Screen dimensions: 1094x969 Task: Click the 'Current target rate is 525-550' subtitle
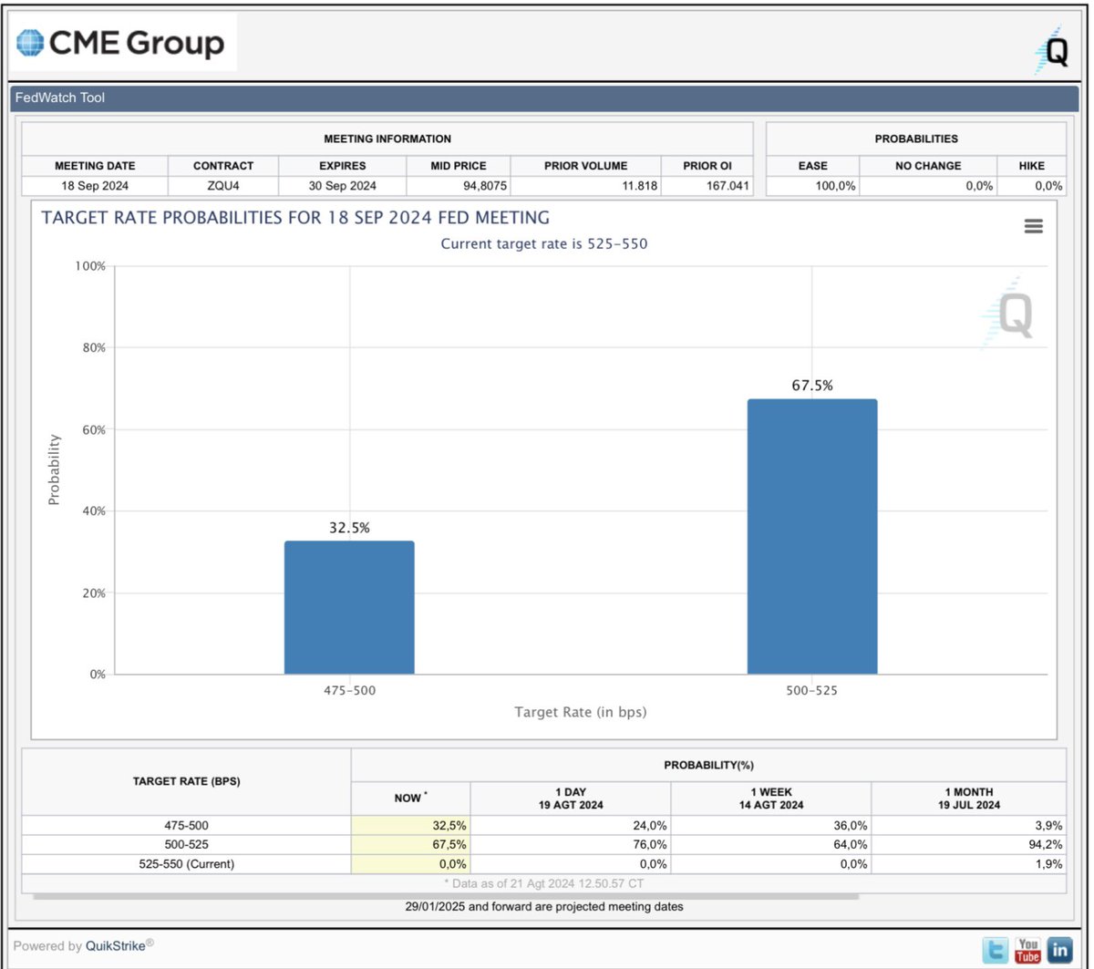coord(544,243)
